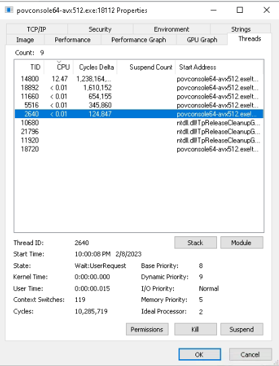
Task: Kill the selected thread
Action: tap(195, 329)
